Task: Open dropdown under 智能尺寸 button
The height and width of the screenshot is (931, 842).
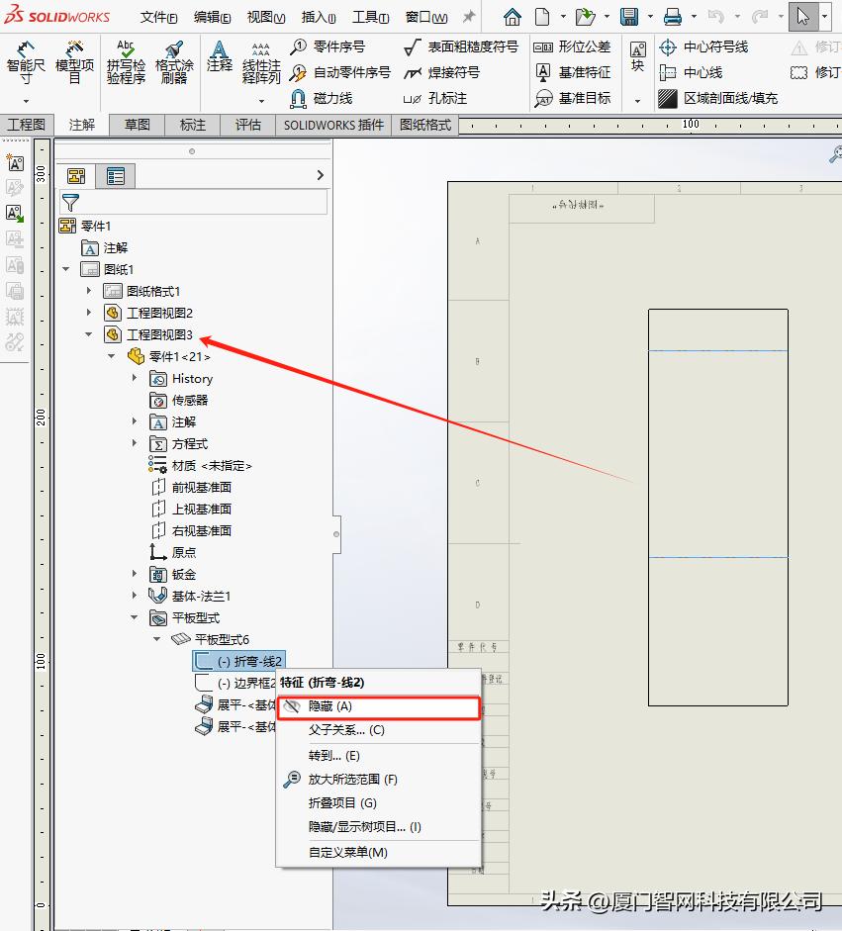Action: pyautogui.click(x=26, y=101)
